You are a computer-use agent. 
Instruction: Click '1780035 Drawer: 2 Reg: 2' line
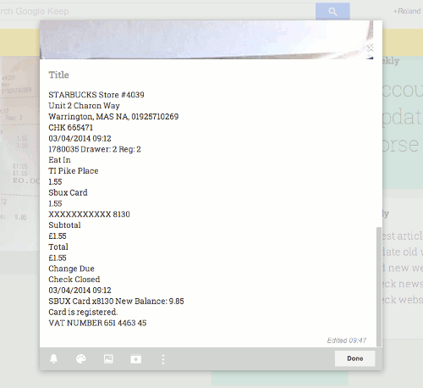pyautogui.click(x=95, y=149)
